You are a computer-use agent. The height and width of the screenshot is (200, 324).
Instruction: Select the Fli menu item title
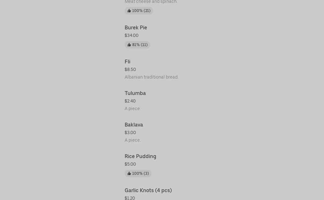click(128, 62)
